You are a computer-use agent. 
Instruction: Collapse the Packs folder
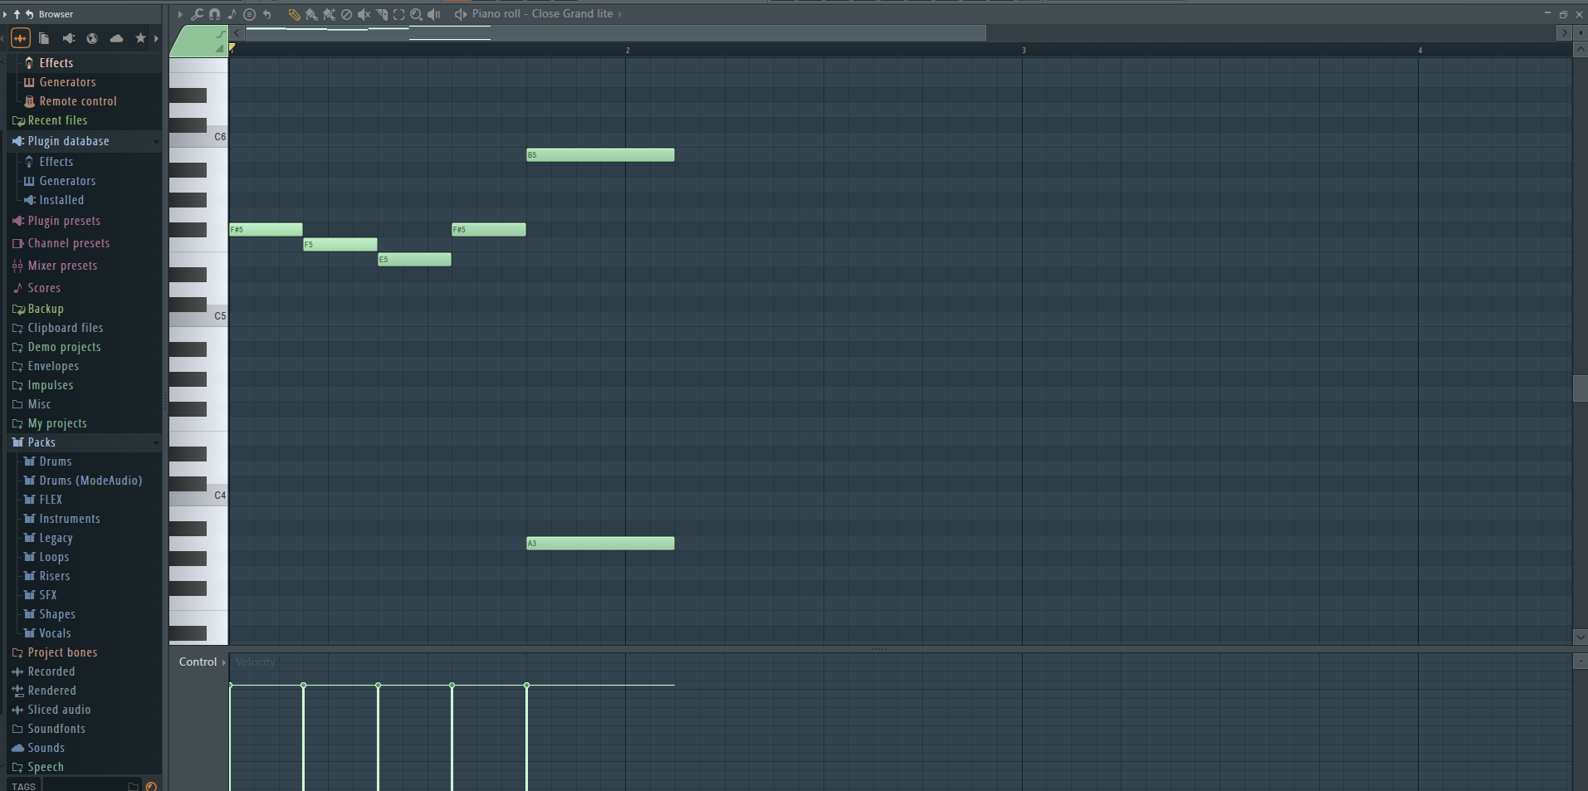coord(156,443)
